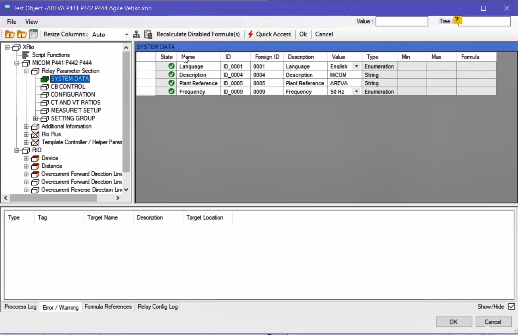Image resolution: width=518 pixels, height=335 pixels.
Task: Click the red block icon next to Distance
Action: pos(35,166)
